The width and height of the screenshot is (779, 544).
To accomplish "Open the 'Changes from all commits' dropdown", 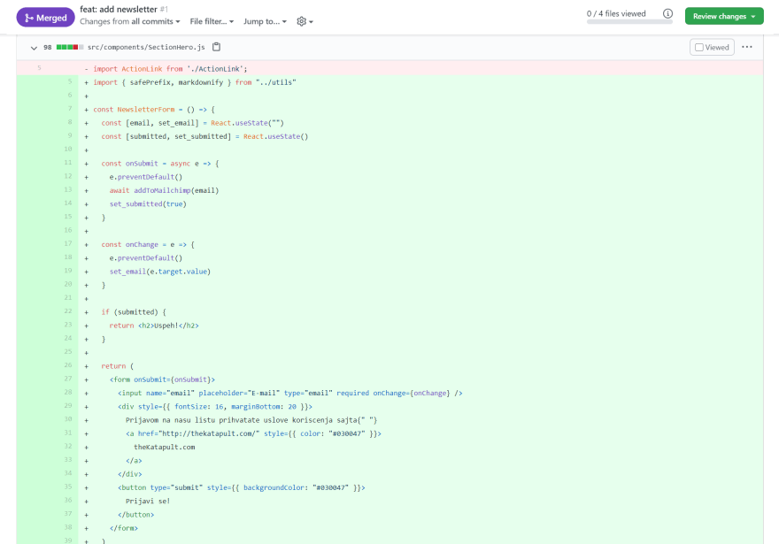I will click(x=129, y=21).
